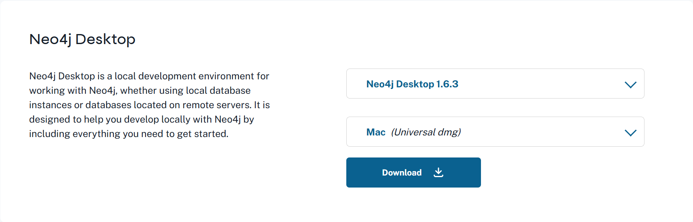This screenshot has width=693, height=222.
Task: Click the empty middle of the version dropdown field
Action: click(541, 84)
